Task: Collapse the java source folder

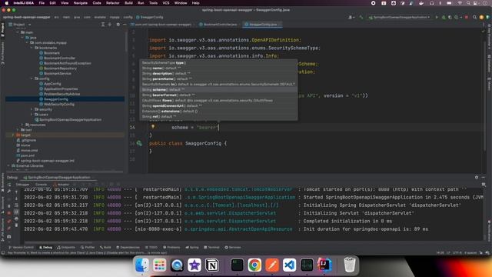Action: [x=22, y=38]
